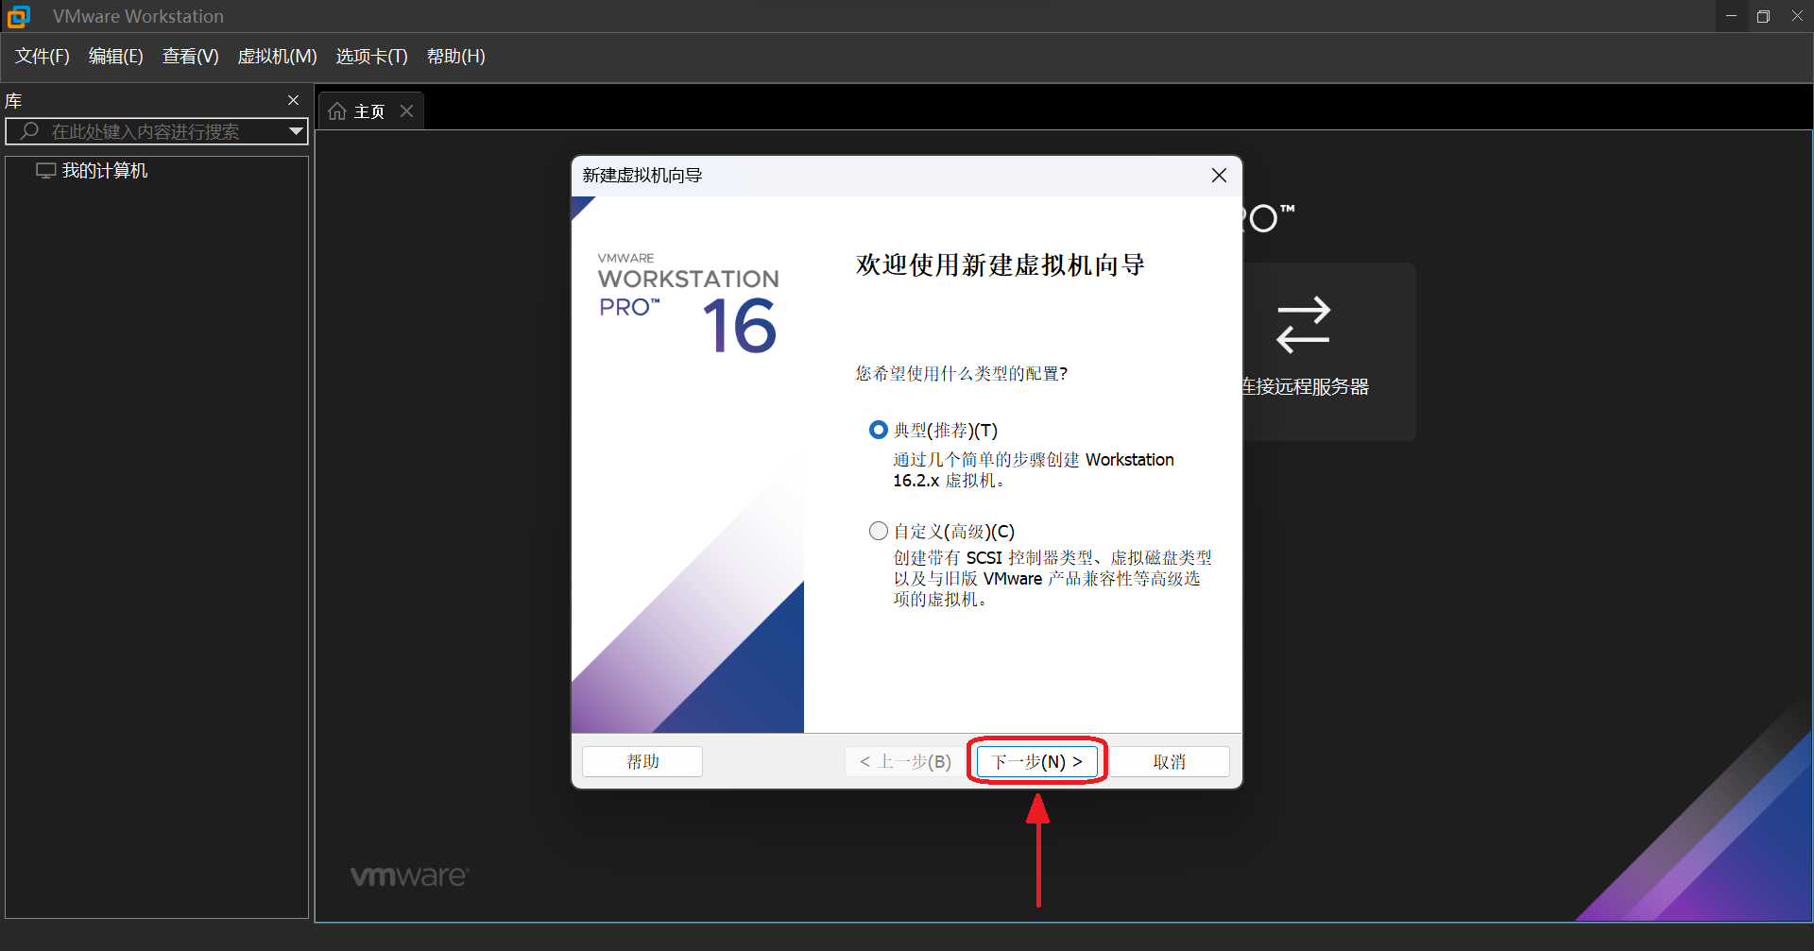This screenshot has width=1814, height=951.
Task: Restore down the VMware Workstation window
Action: tap(1763, 16)
